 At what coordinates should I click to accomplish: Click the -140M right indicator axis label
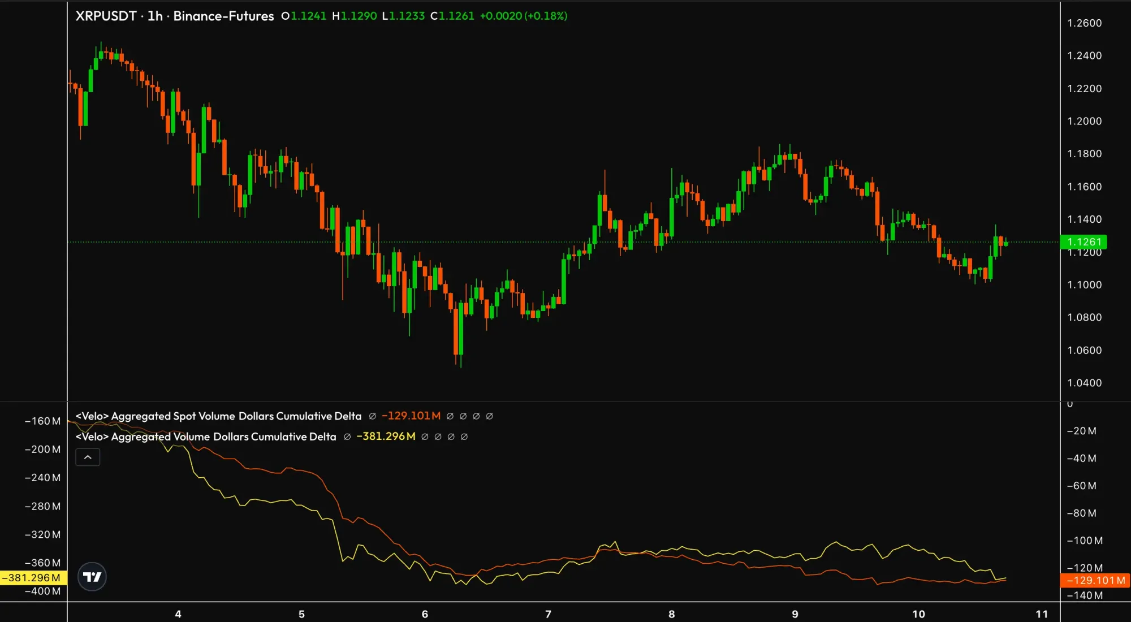[x=1084, y=596]
